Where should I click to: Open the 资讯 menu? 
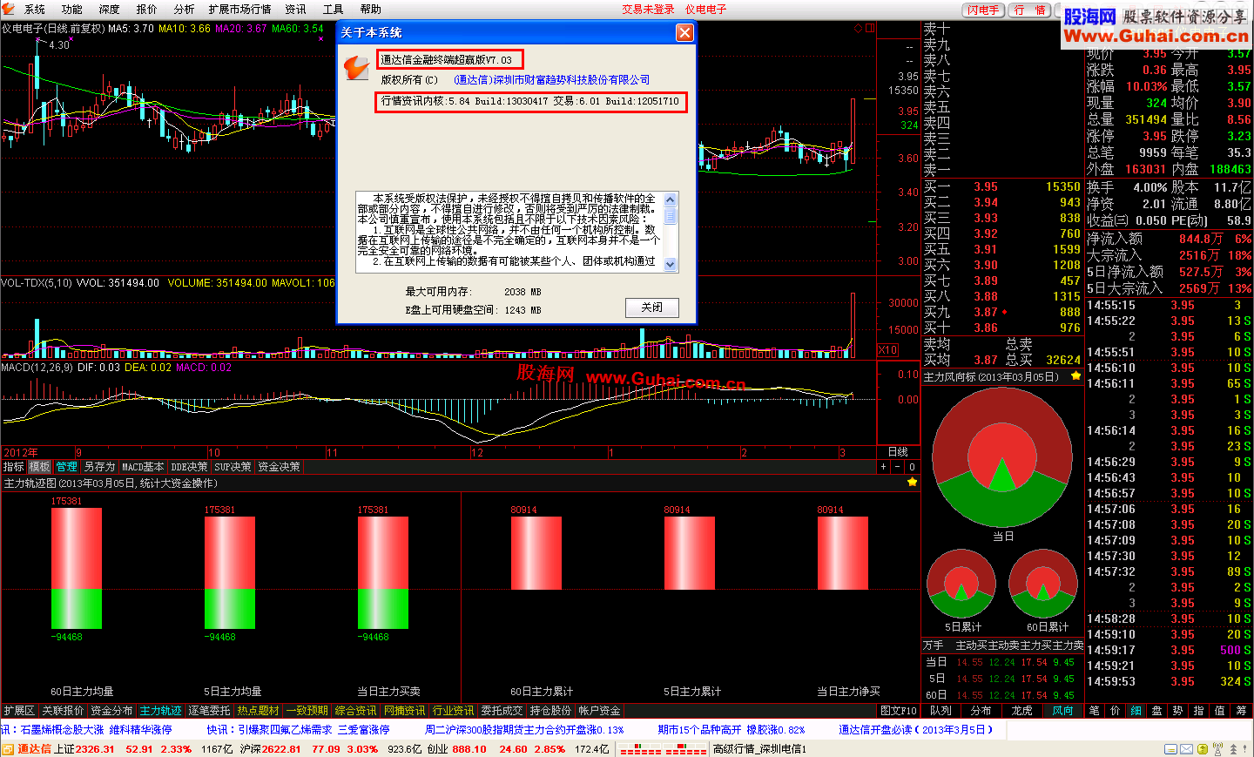click(295, 10)
